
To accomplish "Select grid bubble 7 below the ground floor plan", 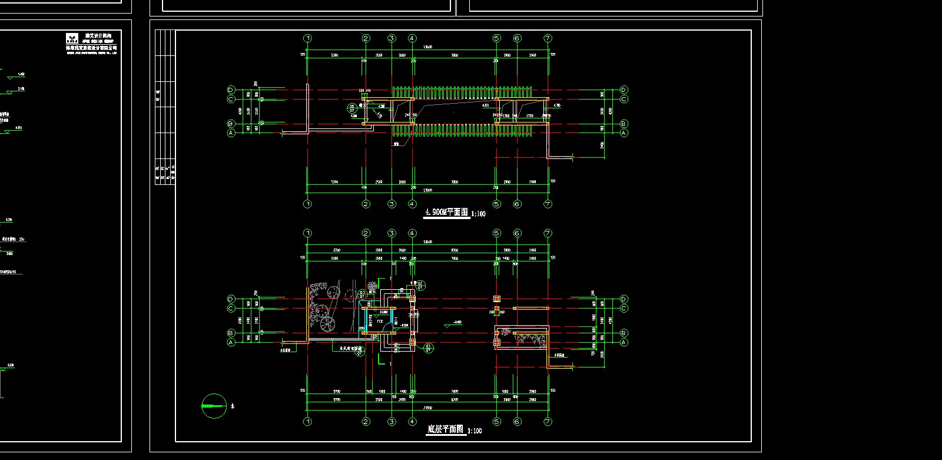I will (x=548, y=422).
